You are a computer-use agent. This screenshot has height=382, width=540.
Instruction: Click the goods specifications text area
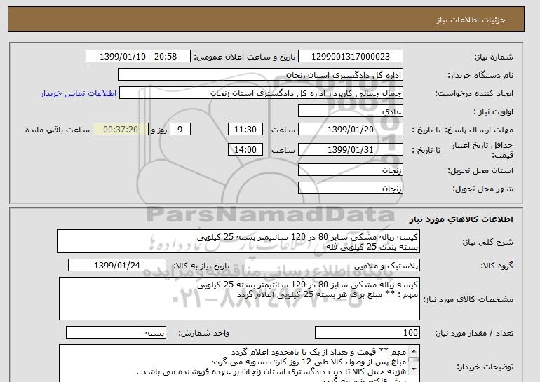239,299
